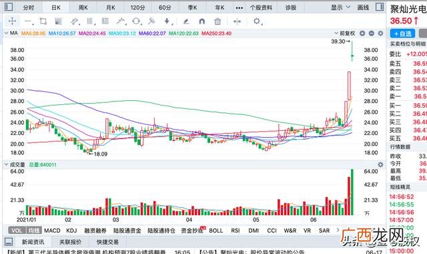Viewport: 427px width, 254px height.
Task: Switch to the 日K daily chart tab
Action: pos(56,7)
